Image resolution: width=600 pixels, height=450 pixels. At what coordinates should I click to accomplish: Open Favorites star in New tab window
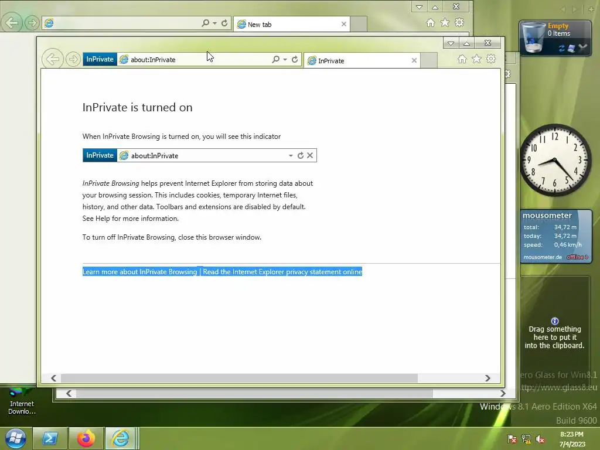tap(445, 23)
